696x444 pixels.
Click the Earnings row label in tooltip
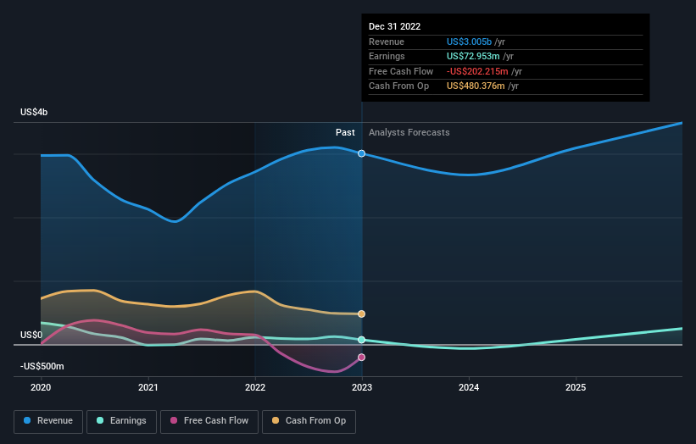tap(387, 56)
